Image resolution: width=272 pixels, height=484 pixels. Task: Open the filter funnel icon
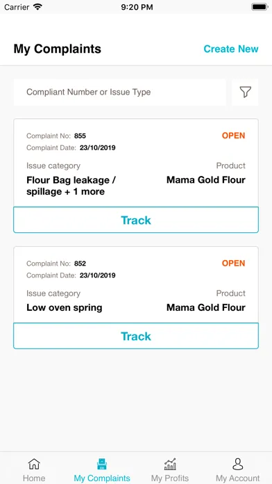click(245, 92)
